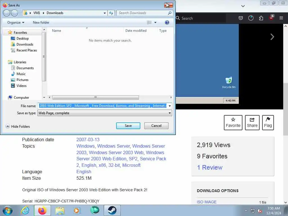Image resolution: width=288 pixels, height=216 pixels.
Task: Select Downloads in the address breadcrumb
Action: tap(55, 13)
